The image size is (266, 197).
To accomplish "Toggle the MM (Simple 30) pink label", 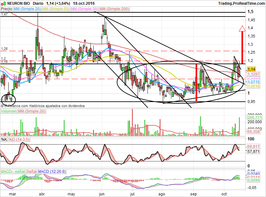I will (84, 9).
